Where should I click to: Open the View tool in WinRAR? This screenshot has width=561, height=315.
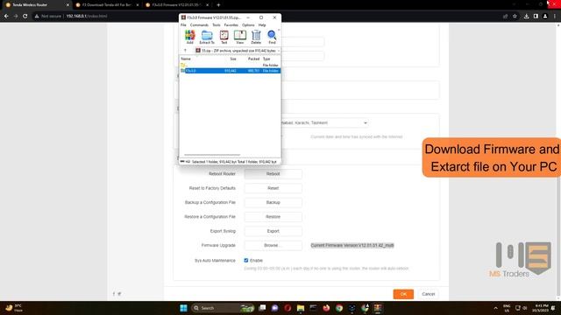239,37
